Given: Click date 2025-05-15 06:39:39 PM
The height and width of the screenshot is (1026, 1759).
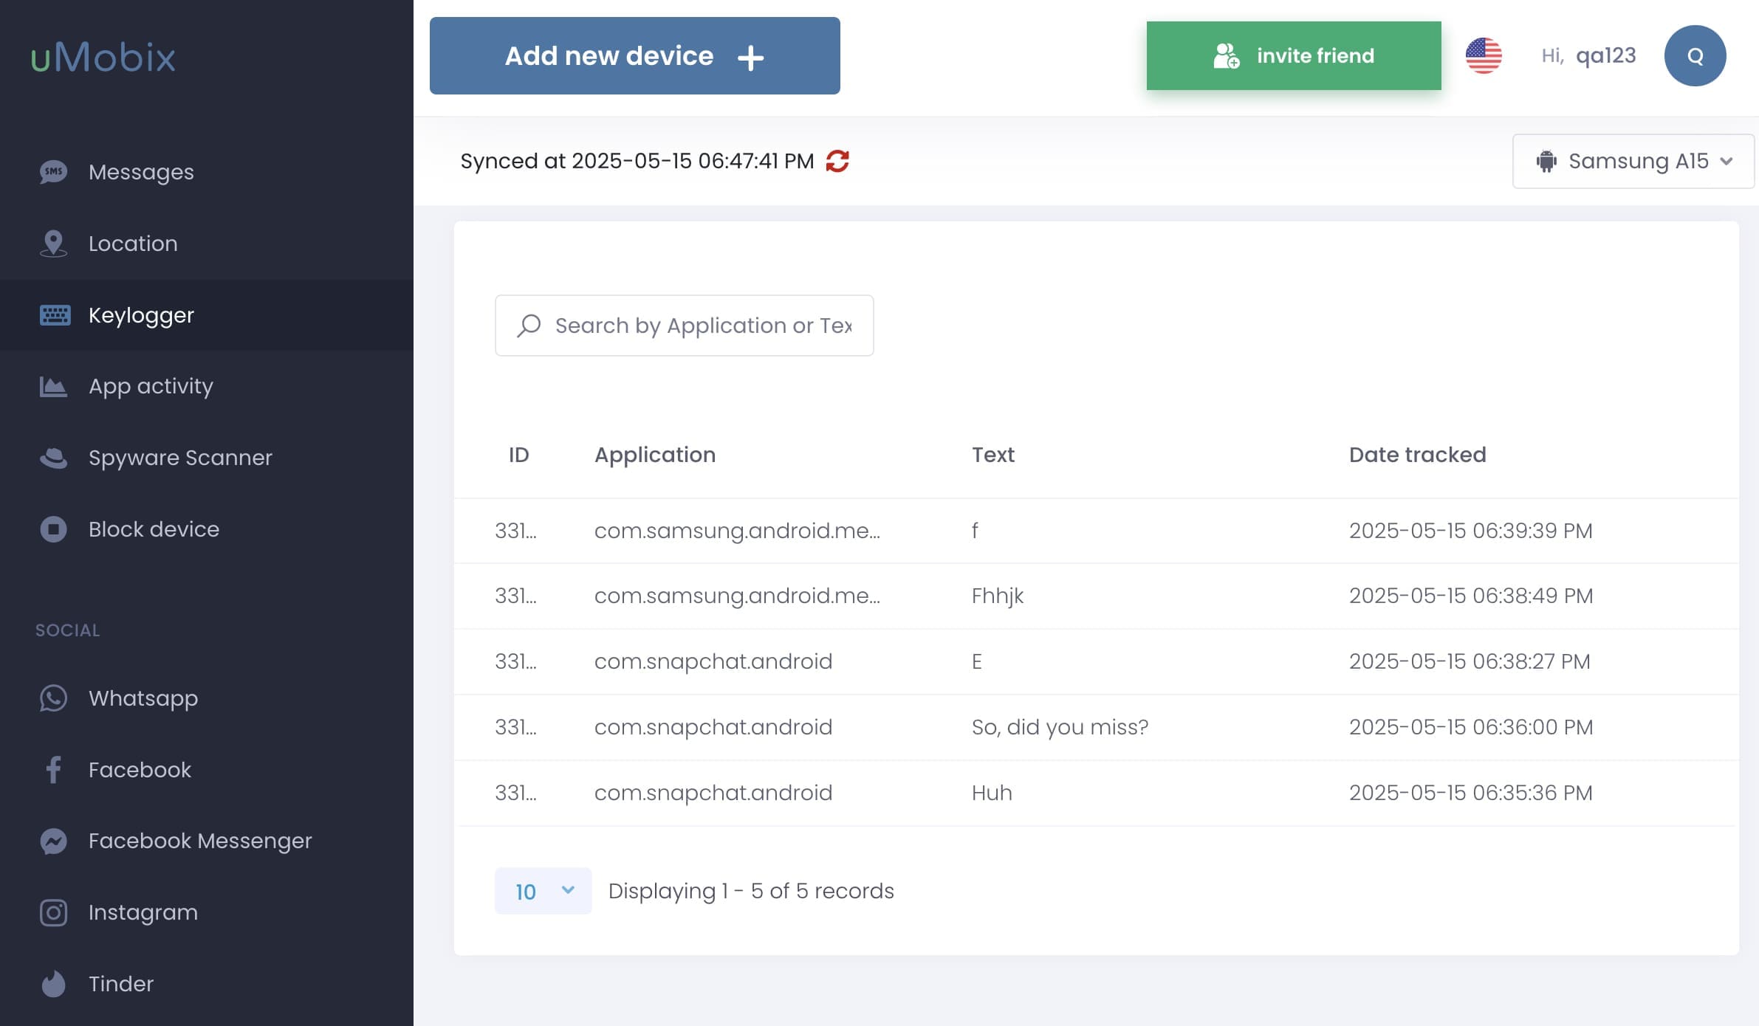Looking at the screenshot, I should (x=1471, y=531).
